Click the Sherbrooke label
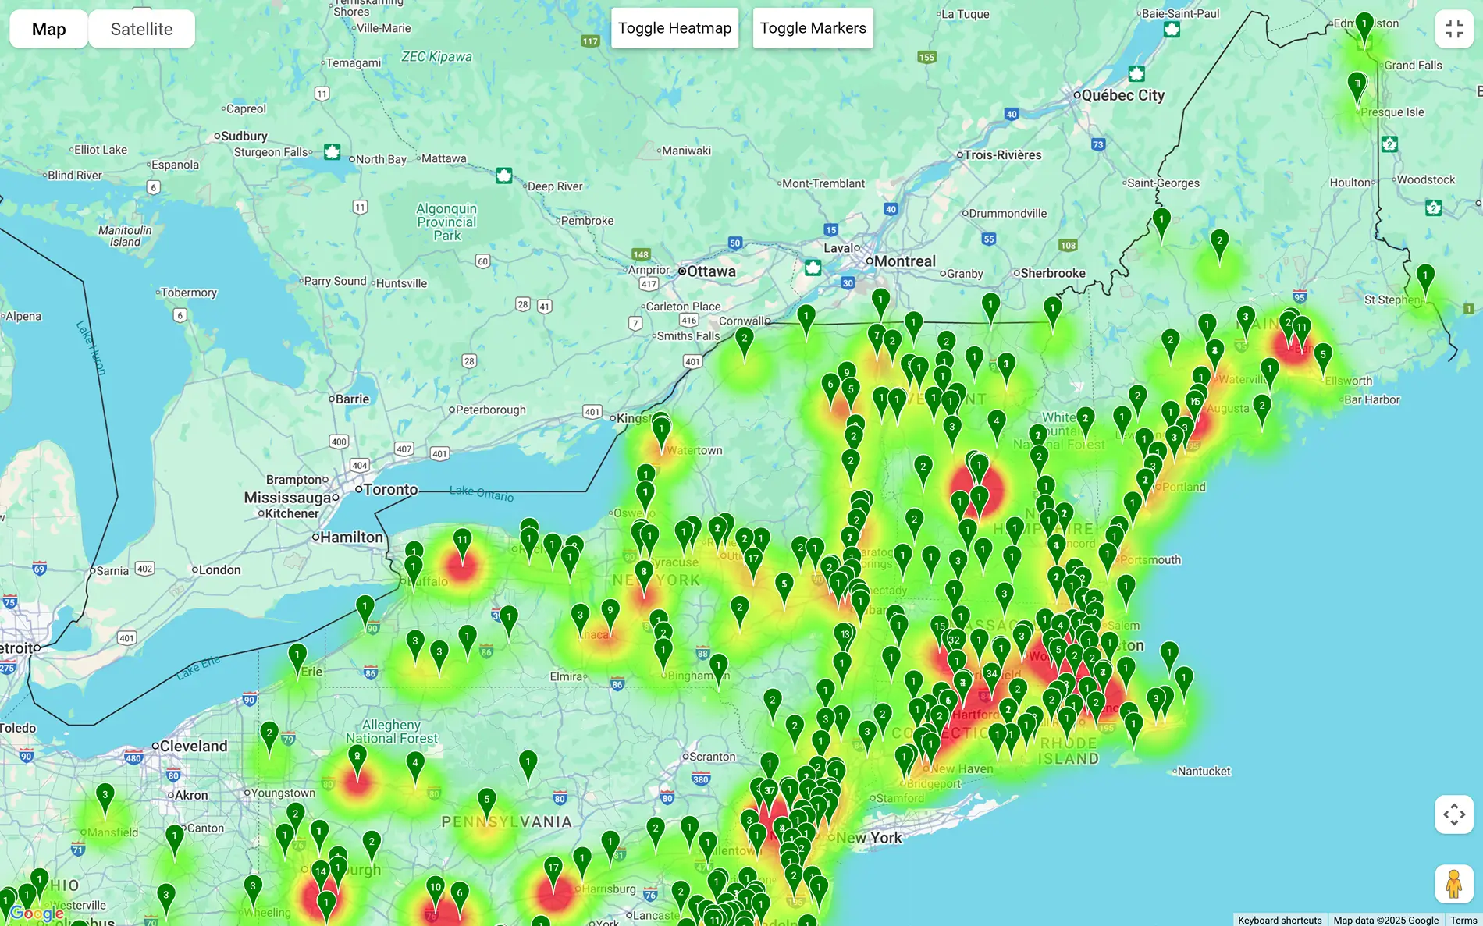Viewport: 1483px width, 926px height. pos(1053,273)
